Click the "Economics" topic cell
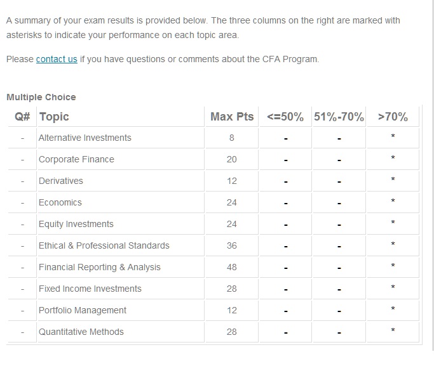434x385 pixels. [60, 202]
